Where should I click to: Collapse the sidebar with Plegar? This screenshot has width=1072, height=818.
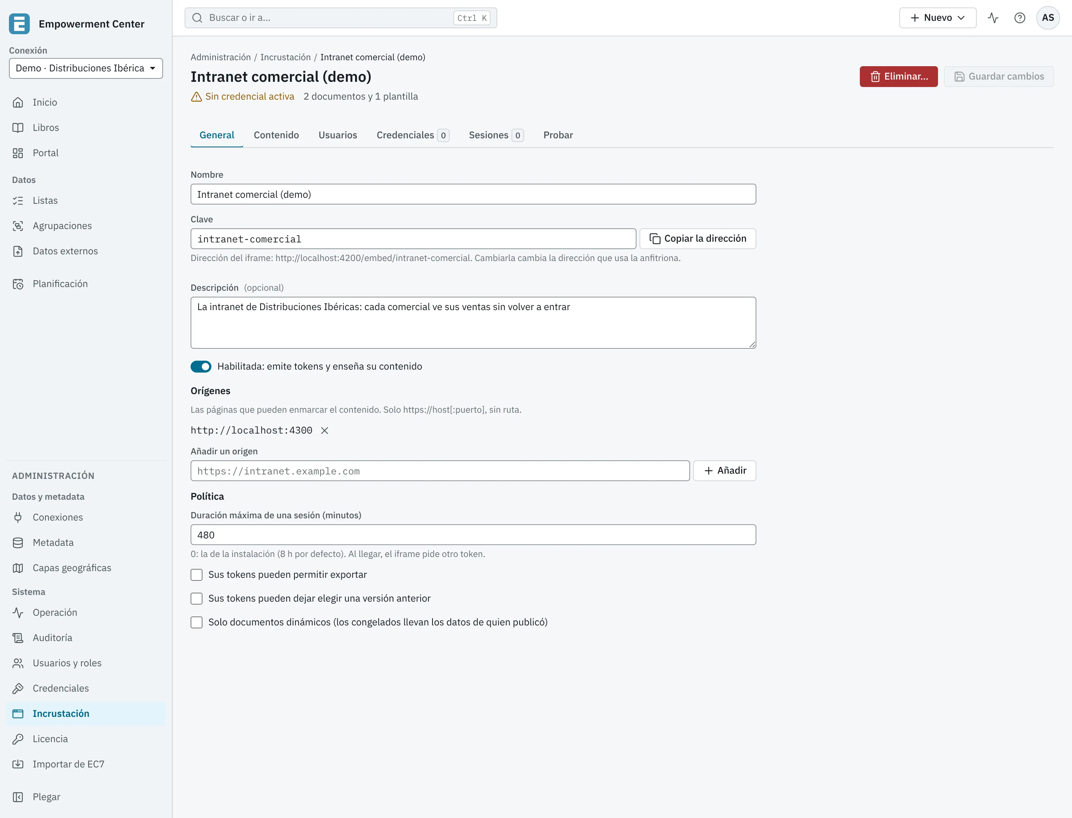[x=86, y=797]
